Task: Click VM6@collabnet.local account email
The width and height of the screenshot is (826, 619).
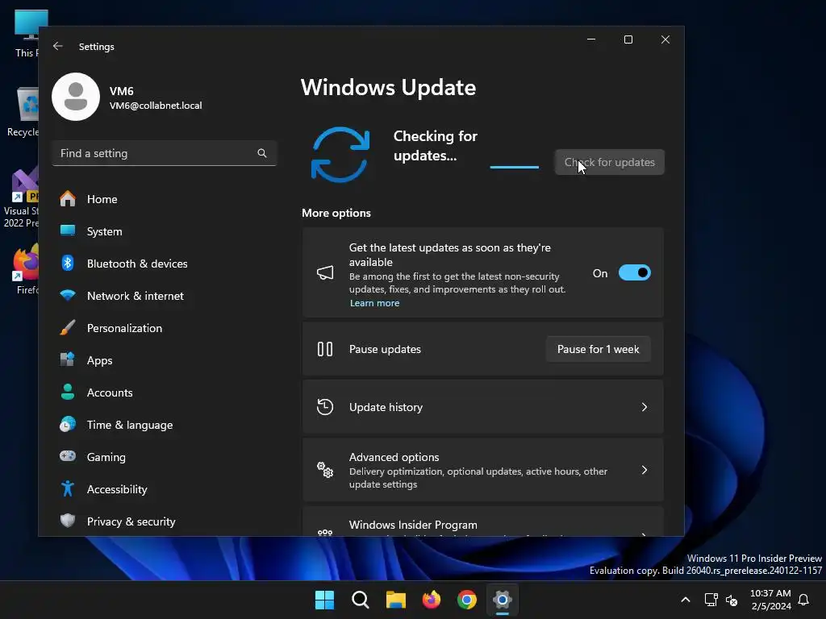Action: click(156, 106)
